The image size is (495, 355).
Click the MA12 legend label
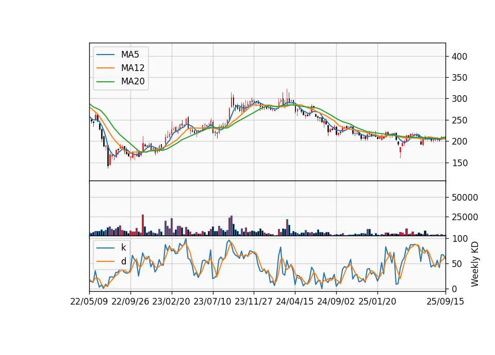pos(133,68)
